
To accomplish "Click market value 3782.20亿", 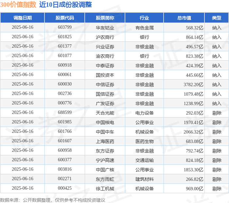I will [x=193, y=85].
